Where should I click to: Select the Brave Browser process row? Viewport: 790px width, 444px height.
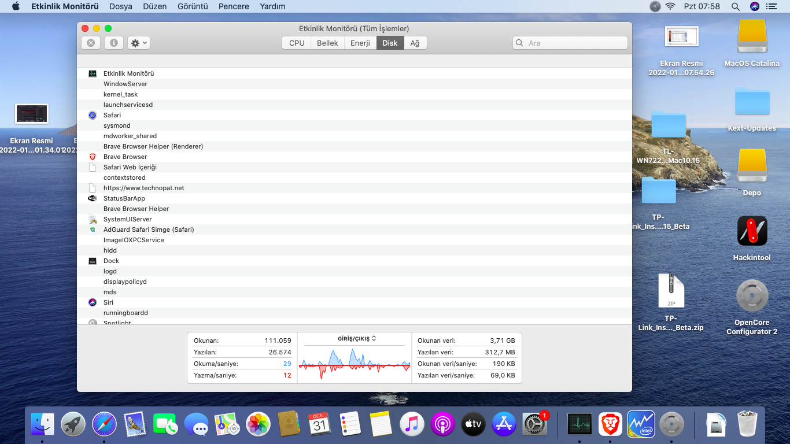click(x=125, y=157)
